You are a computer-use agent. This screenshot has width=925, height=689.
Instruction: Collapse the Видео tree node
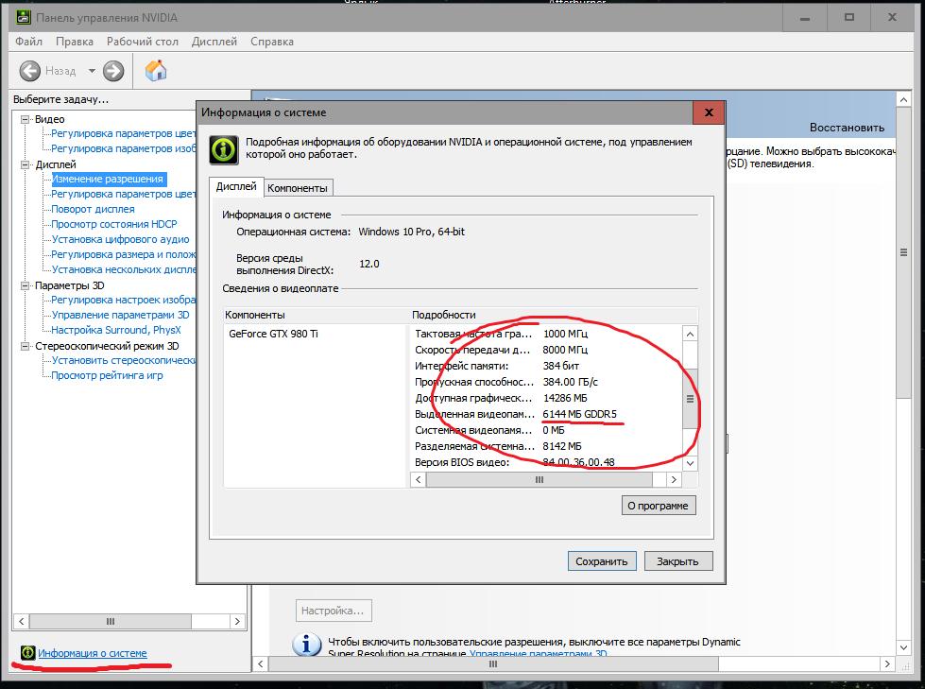tap(26, 119)
